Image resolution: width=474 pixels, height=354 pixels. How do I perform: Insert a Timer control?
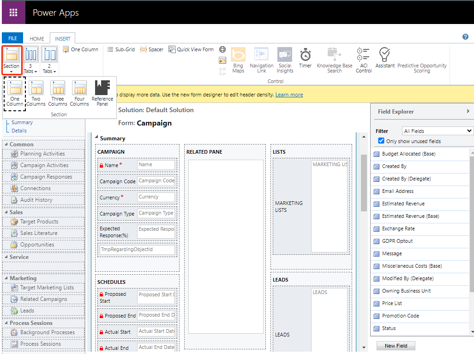pyautogui.click(x=306, y=58)
